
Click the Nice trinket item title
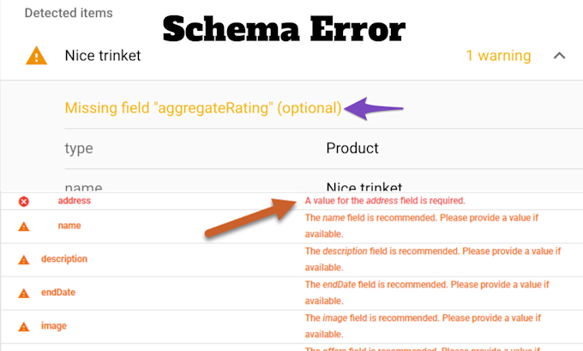tap(102, 56)
